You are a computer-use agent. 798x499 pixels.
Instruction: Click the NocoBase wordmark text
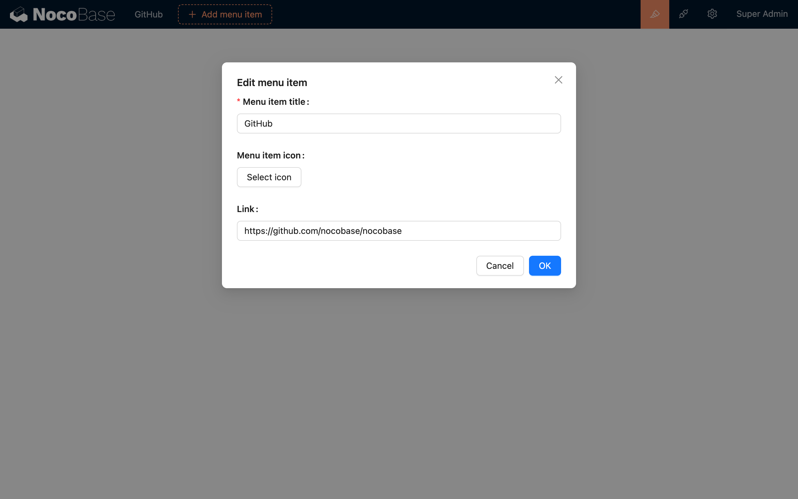74,15
